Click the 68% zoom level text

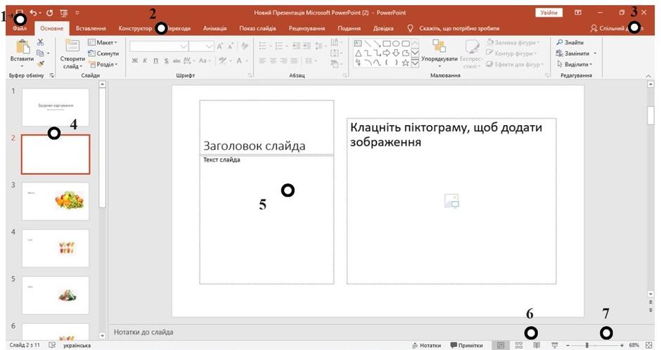[634, 345]
